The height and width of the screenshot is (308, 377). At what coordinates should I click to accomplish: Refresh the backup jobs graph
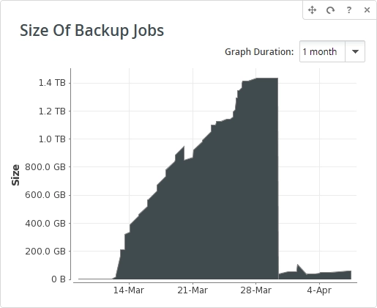click(330, 10)
